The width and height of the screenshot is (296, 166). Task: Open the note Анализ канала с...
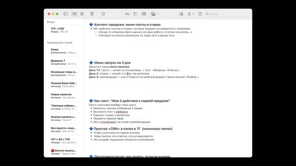click(64, 119)
